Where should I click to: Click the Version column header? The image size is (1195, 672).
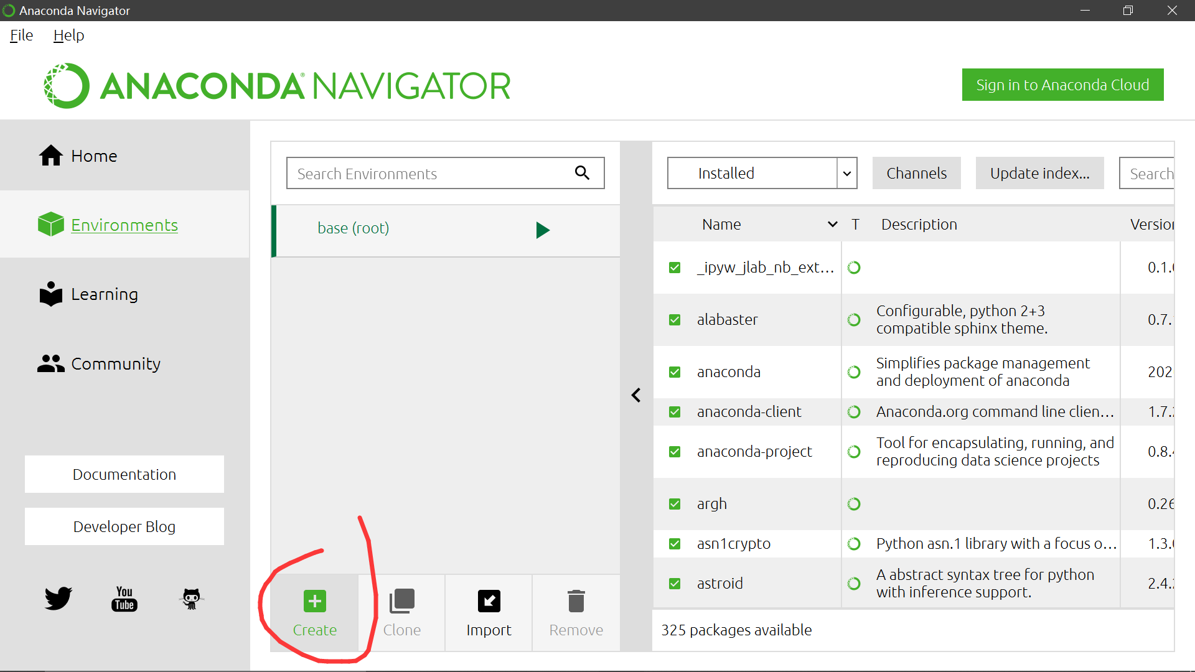pyautogui.click(x=1152, y=225)
